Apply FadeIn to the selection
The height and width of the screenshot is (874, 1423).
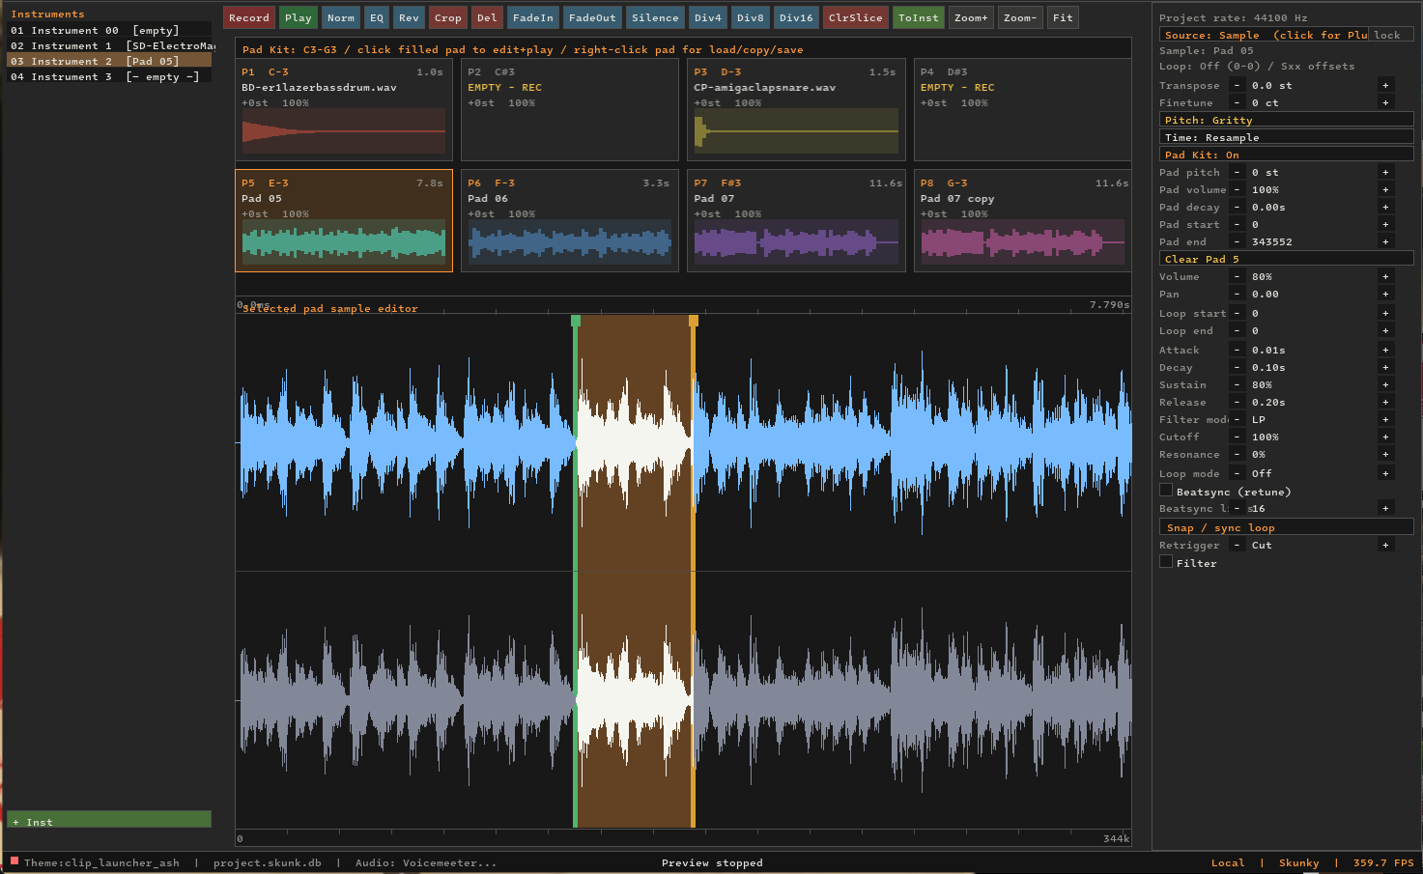[533, 17]
